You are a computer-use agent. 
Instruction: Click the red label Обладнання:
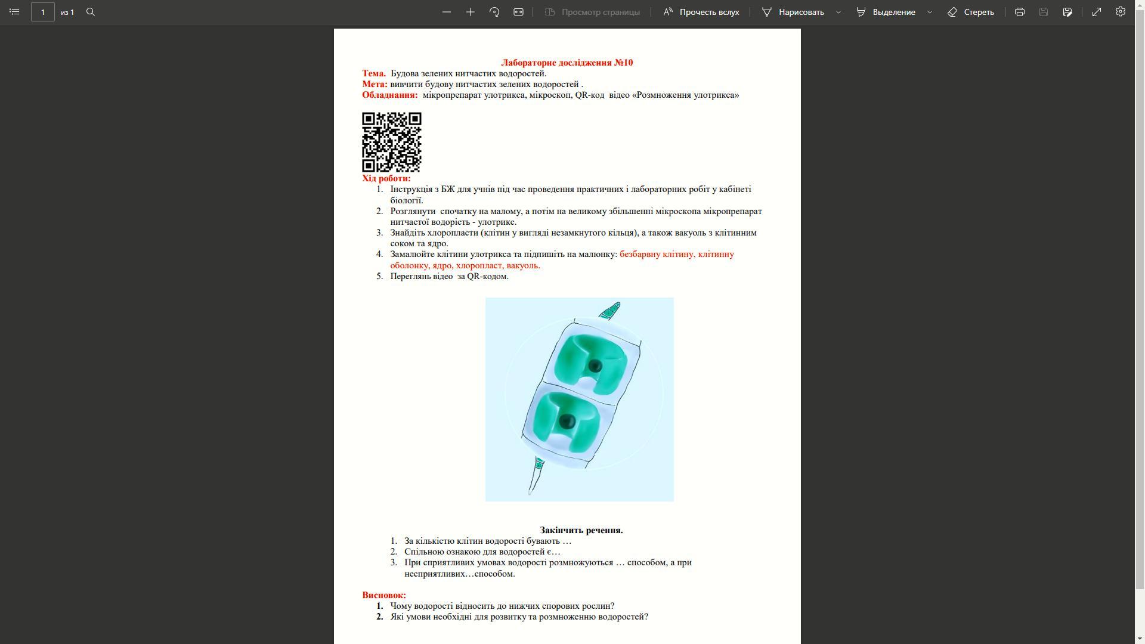tap(389, 95)
